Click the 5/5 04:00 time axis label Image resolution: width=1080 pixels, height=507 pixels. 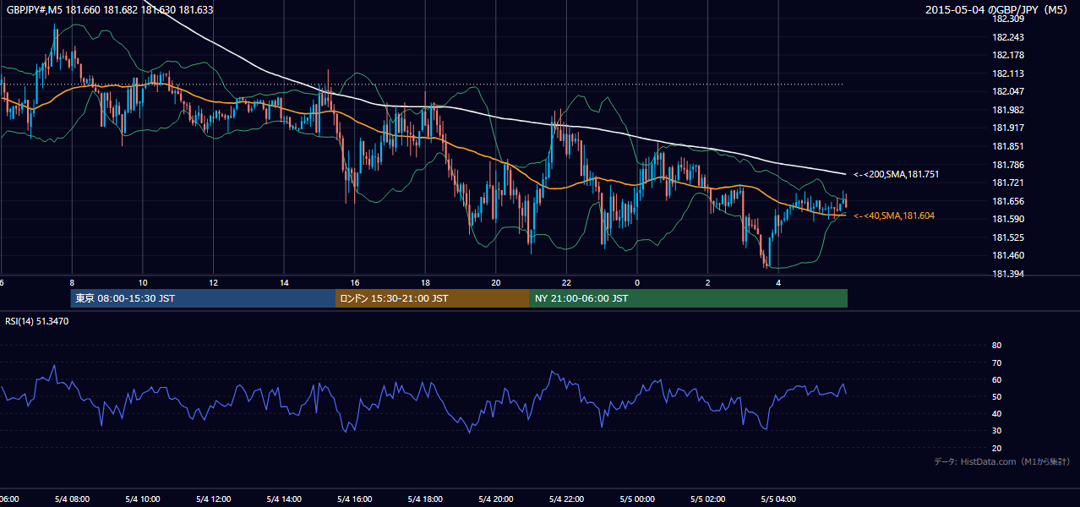coord(778,499)
